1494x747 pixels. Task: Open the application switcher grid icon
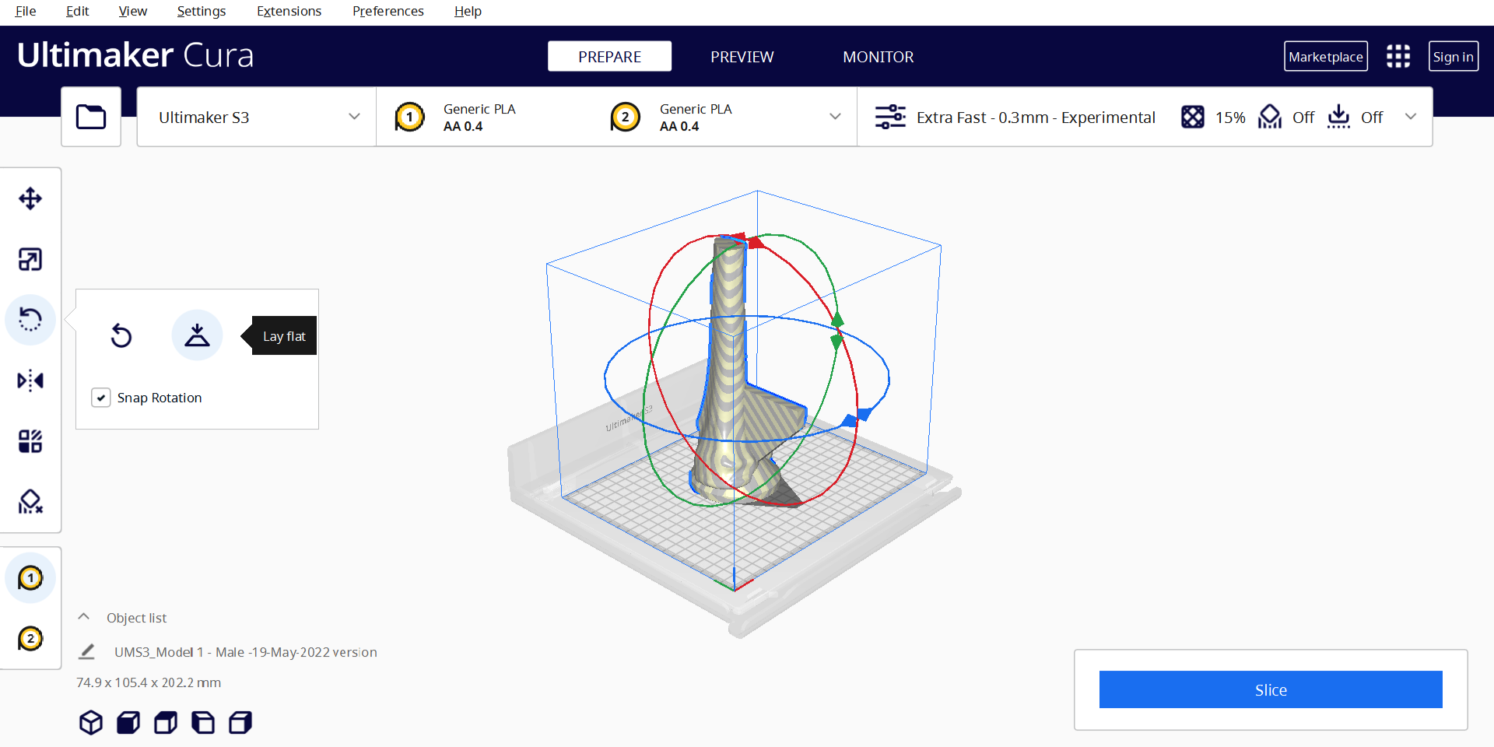click(1398, 56)
